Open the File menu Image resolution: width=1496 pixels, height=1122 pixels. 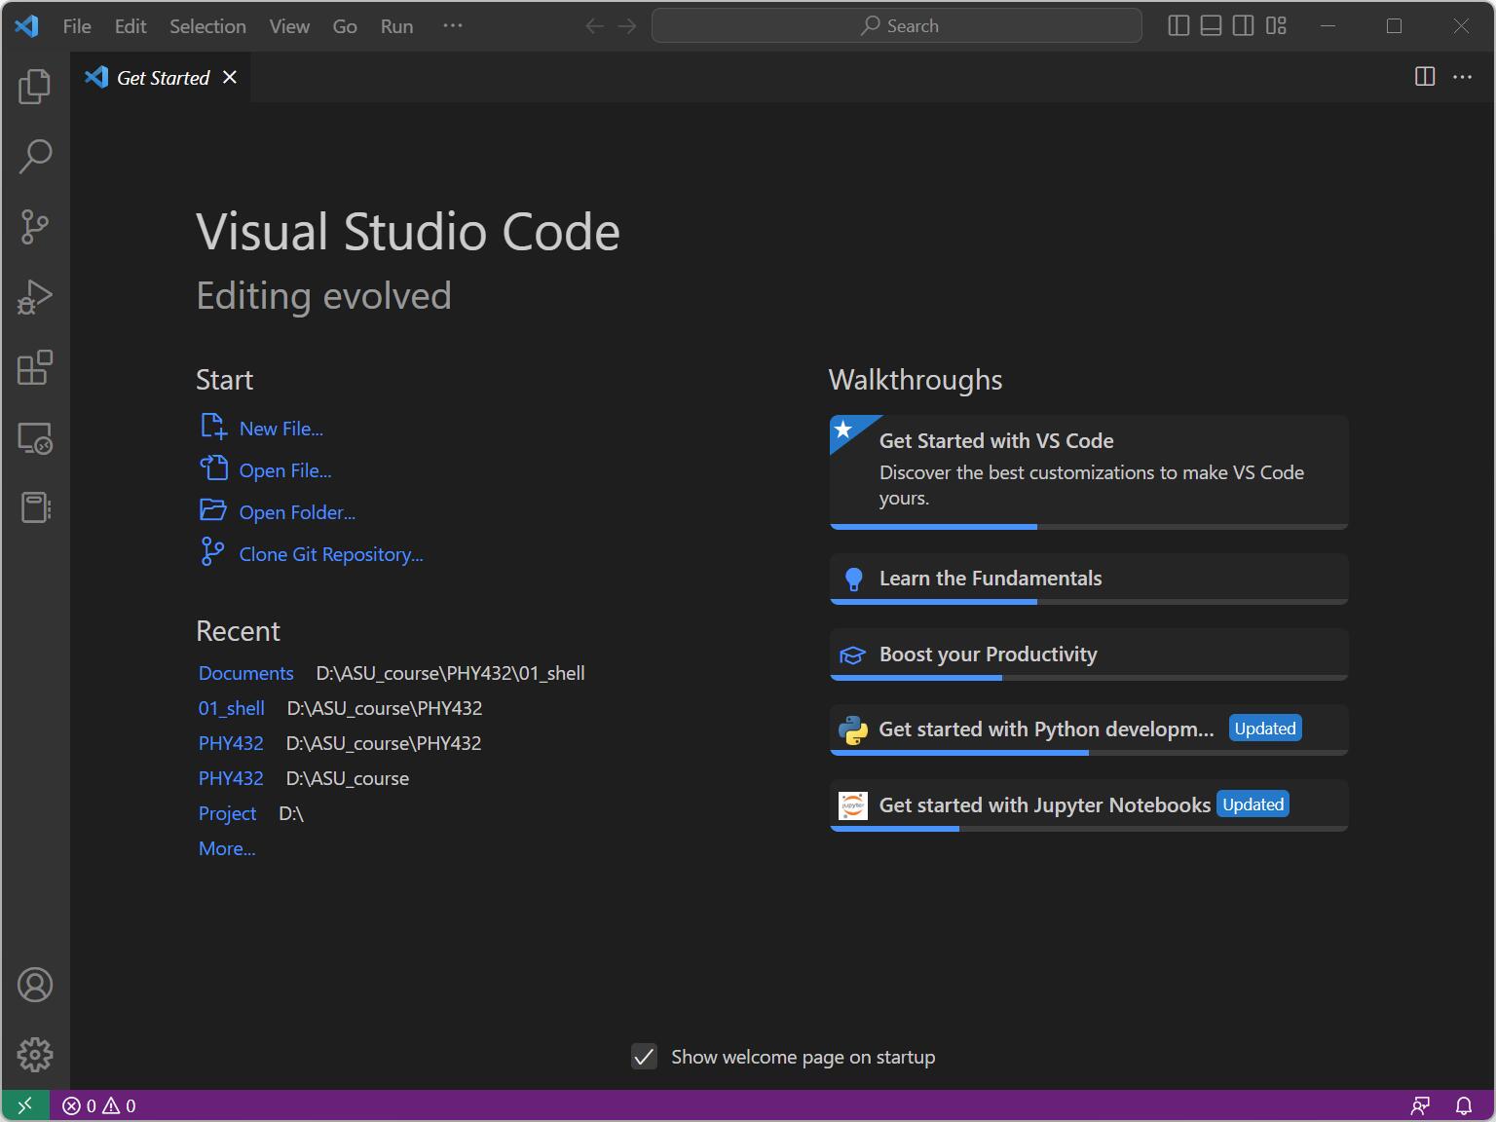click(x=76, y=26)
